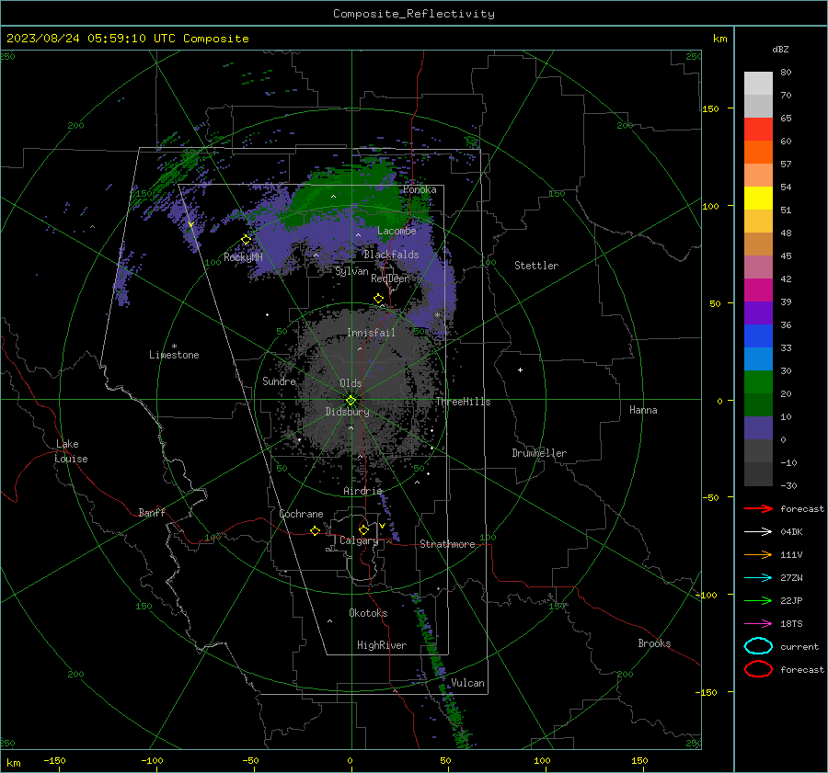Click the Vulcan label
This screenshot has height=773, width=828.
pyautogui.click(x=467, y=683)
